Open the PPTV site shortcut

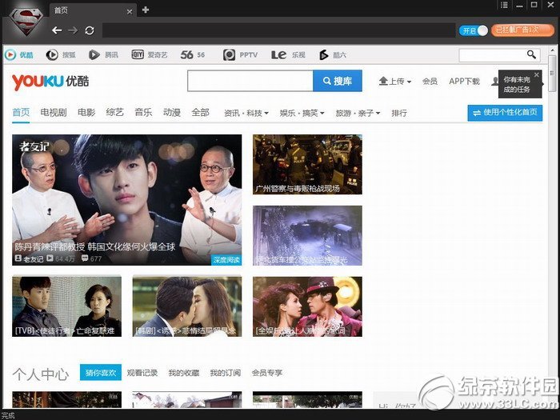click(240, 55)
